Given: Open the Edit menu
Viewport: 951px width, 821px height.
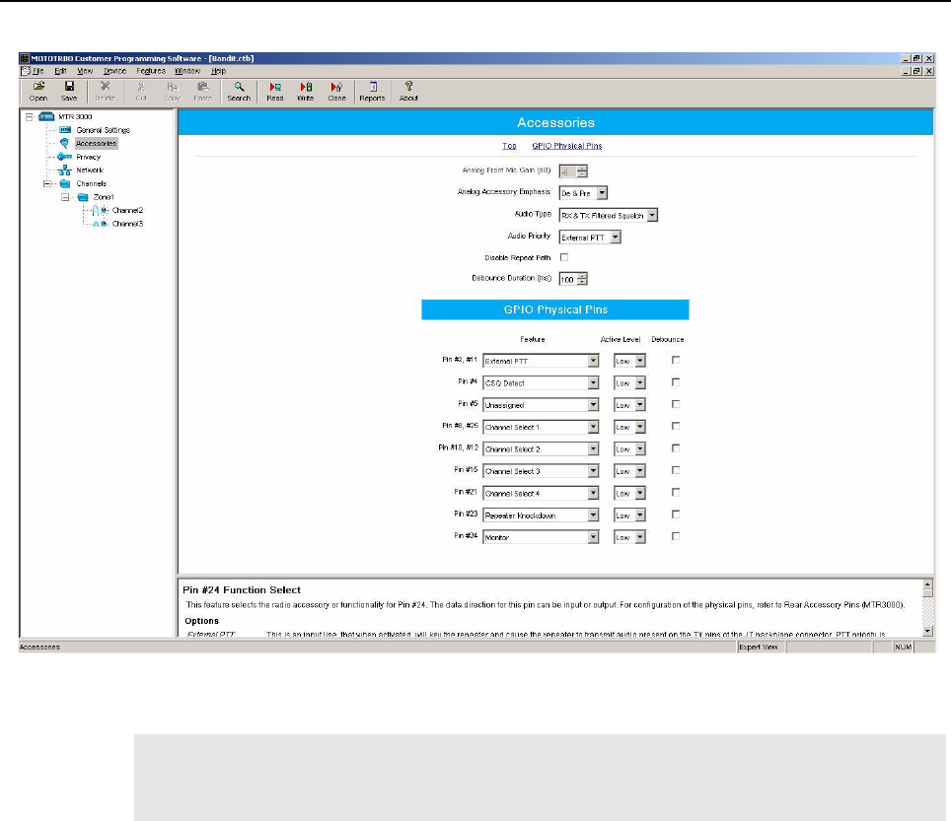Looking at the screenshot, I should coord(60,71).
